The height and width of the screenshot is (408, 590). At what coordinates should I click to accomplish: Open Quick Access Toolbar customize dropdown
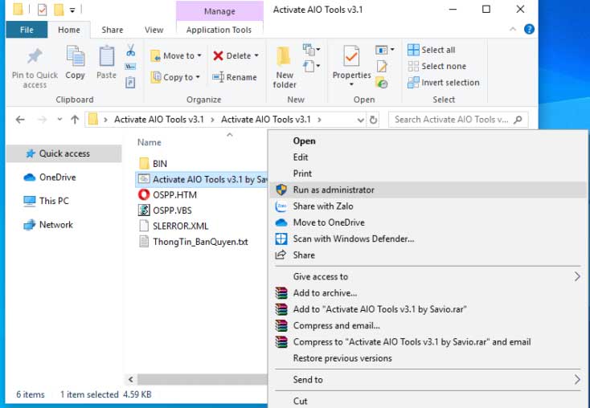(x=72, y=10)
